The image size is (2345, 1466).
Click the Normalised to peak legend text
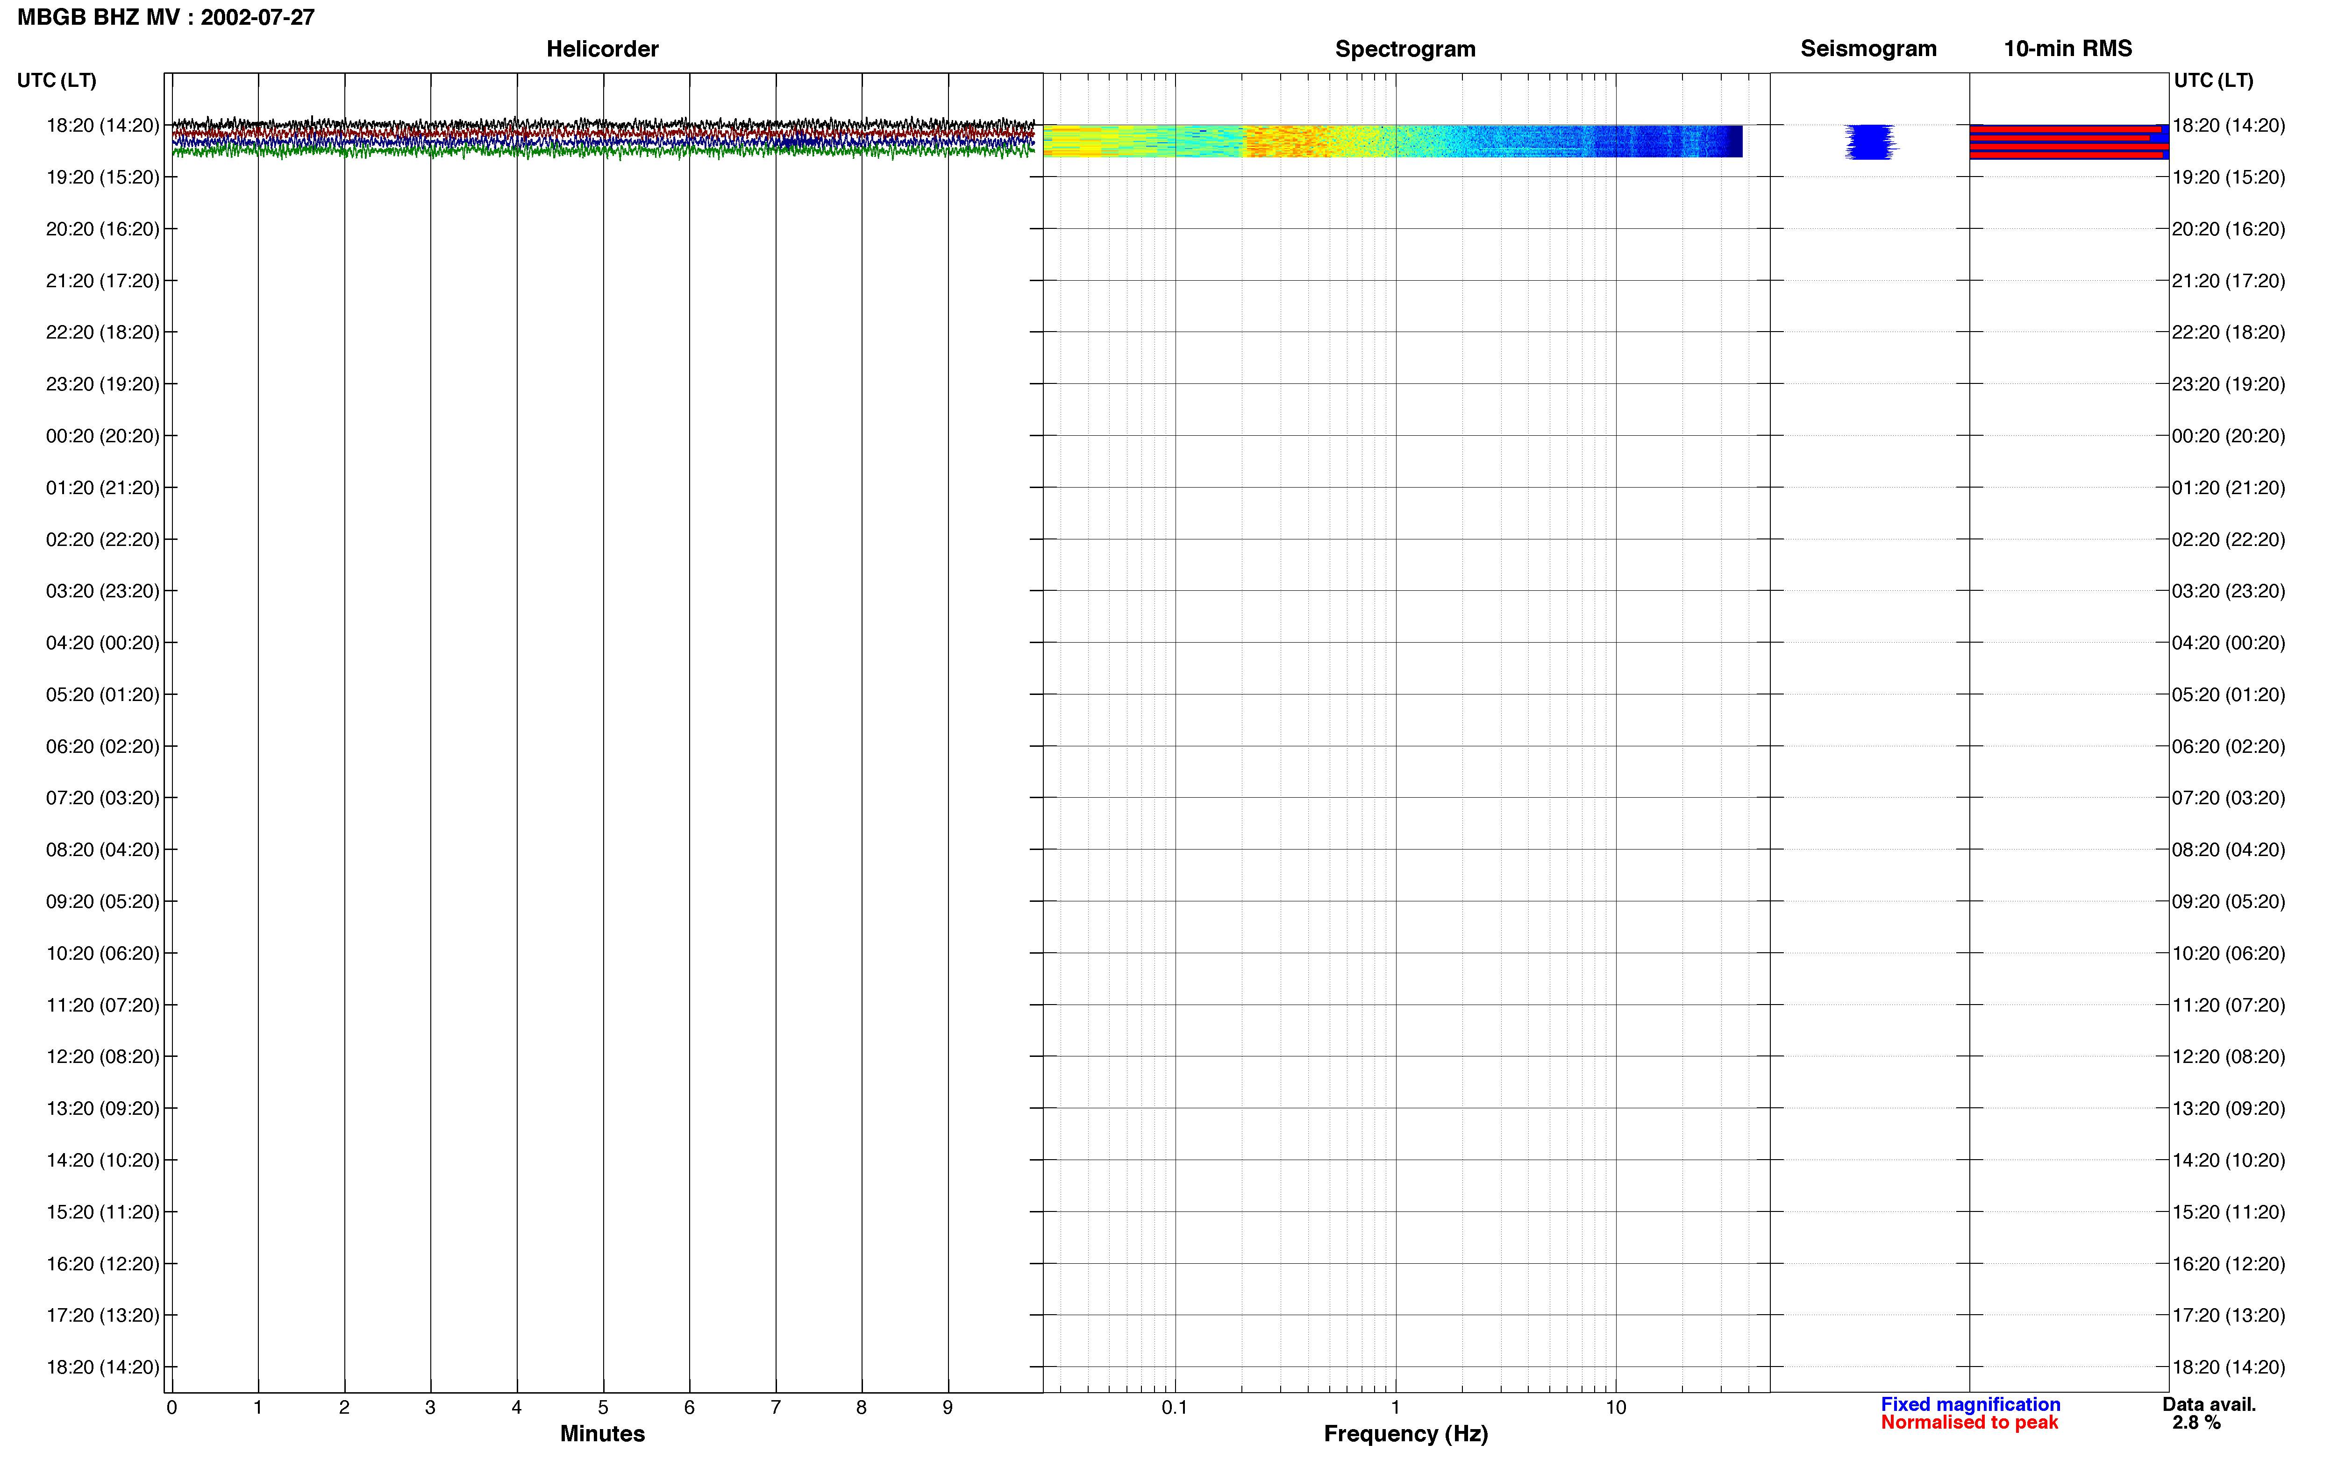point(1969,1423)
